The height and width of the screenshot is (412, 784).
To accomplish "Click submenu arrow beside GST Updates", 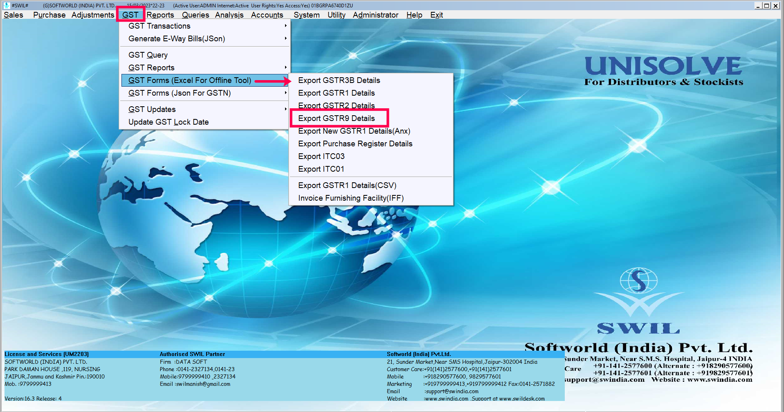I will pyautogui.click(x=285, y=109).
